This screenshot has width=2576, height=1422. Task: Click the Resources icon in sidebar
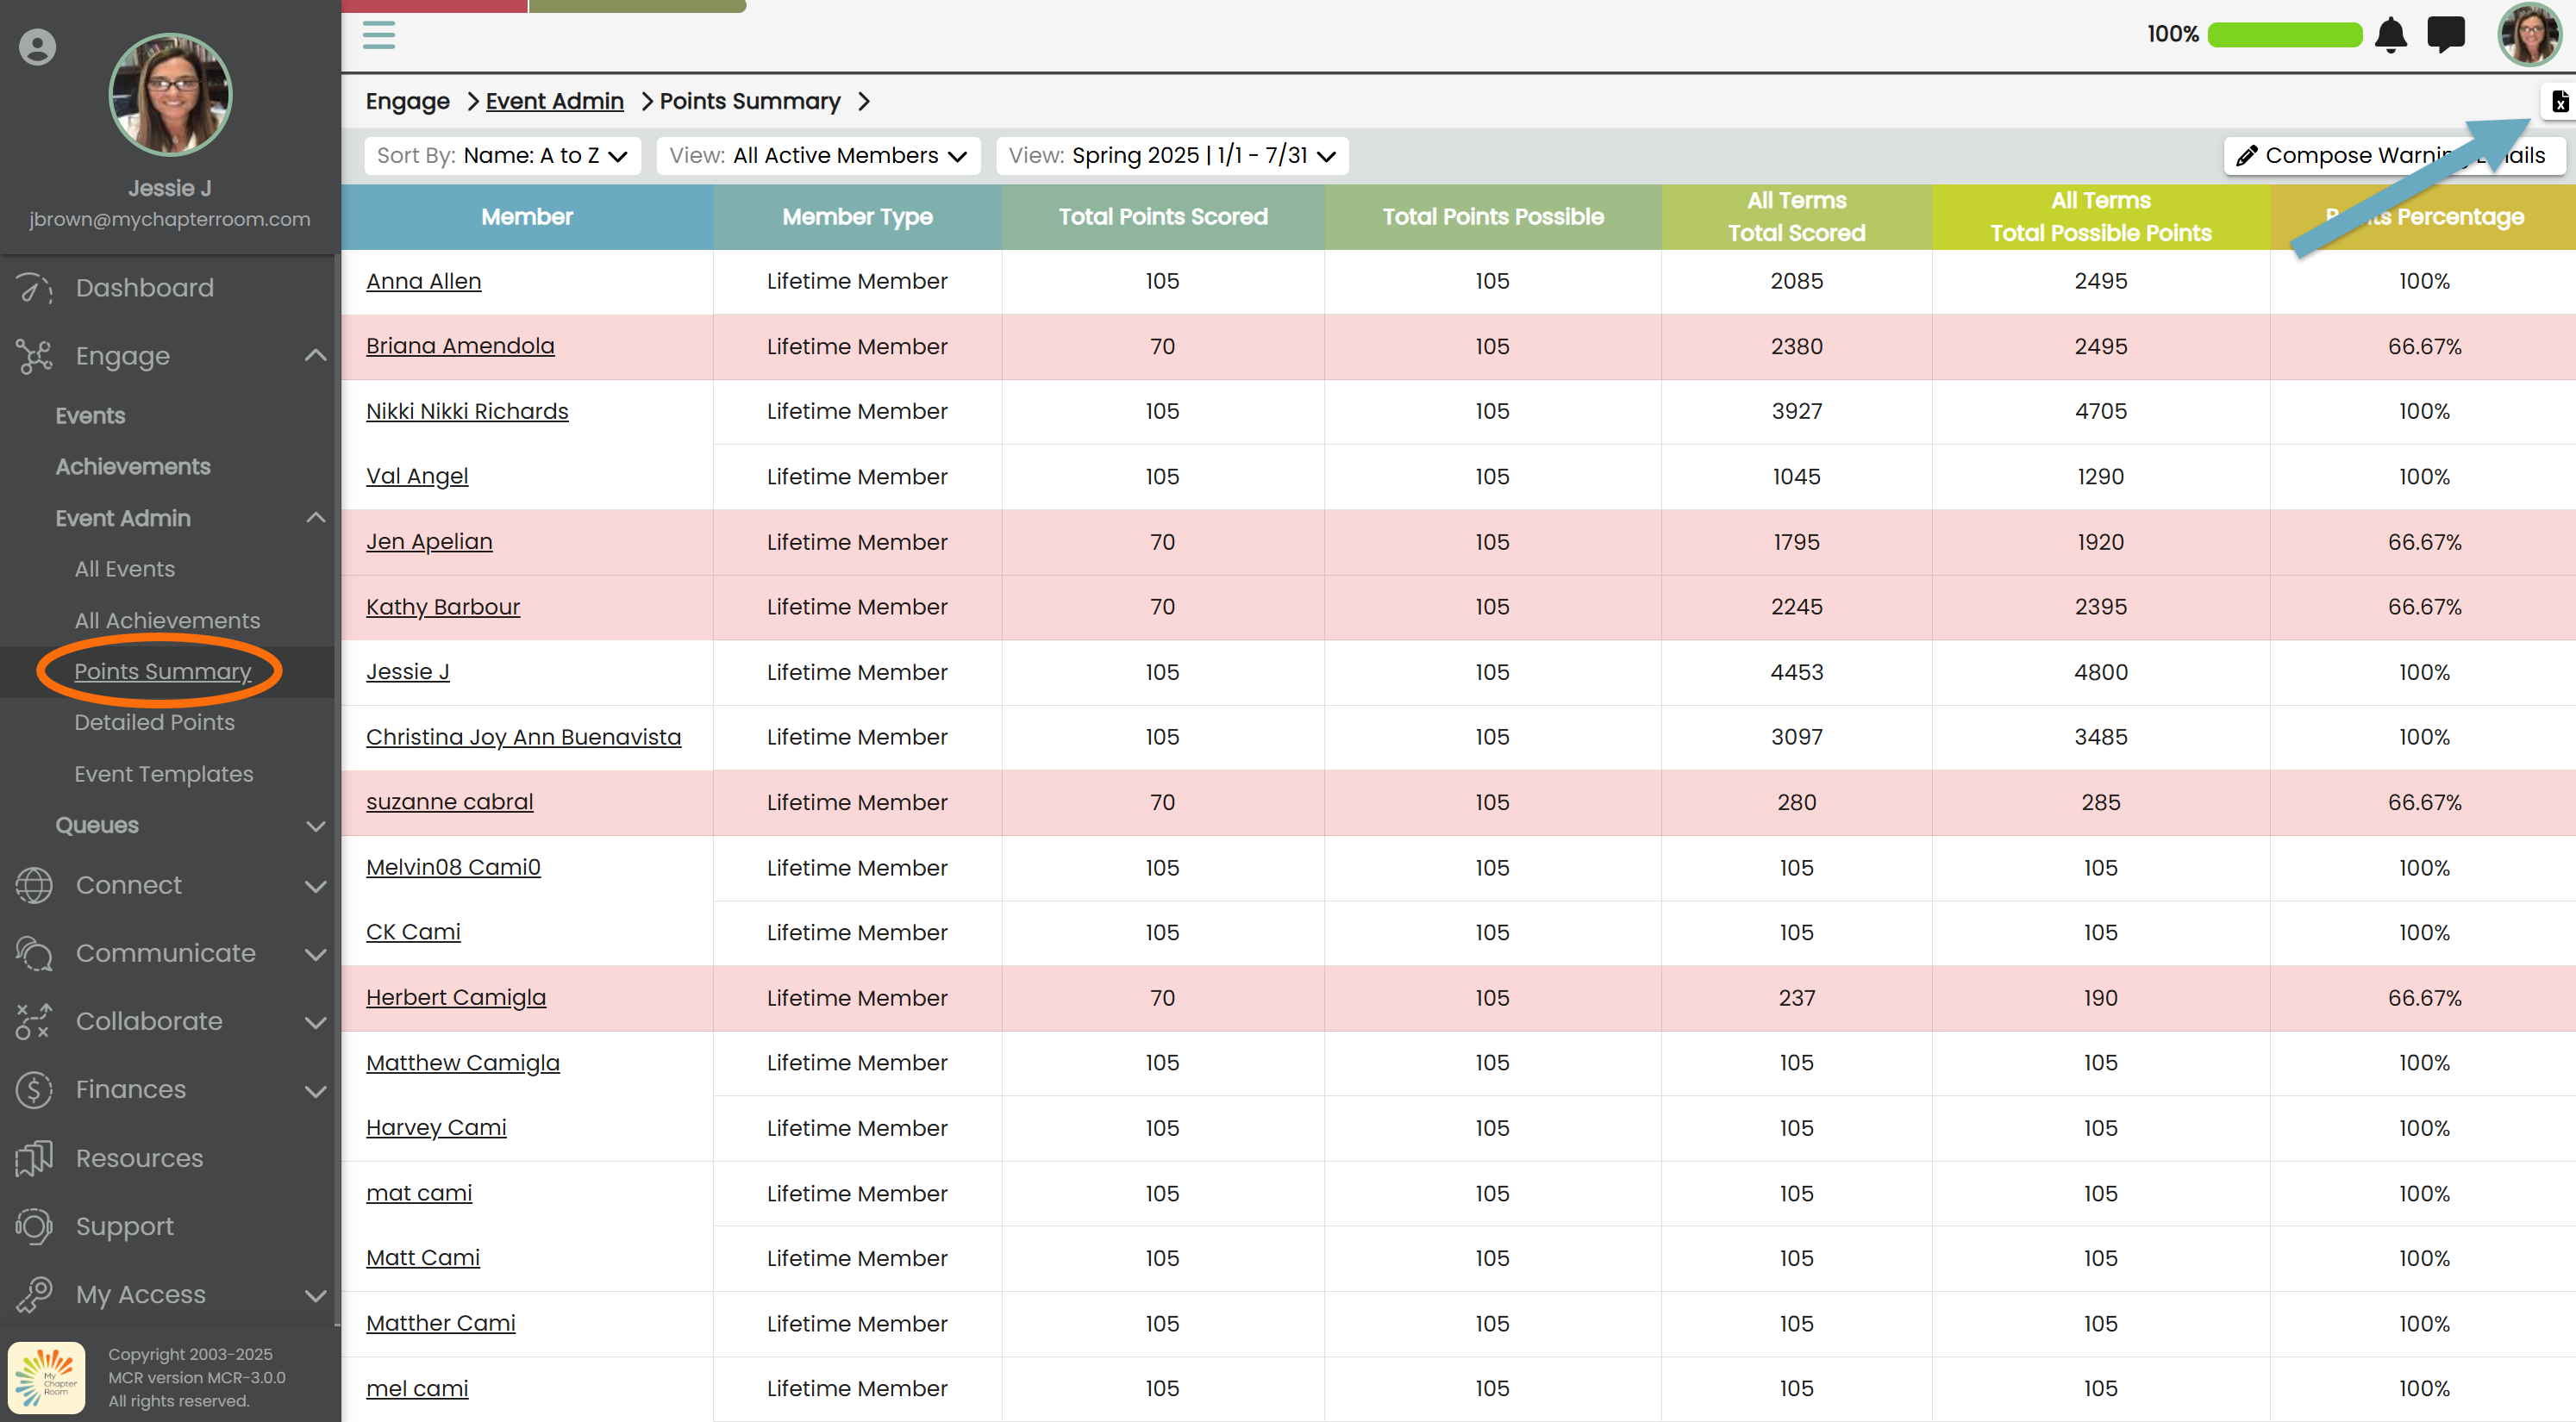[x=34, y=1158]
